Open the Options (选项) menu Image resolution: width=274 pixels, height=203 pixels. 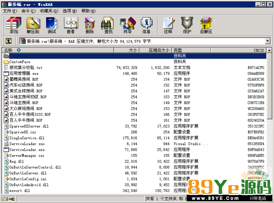click(70, 11)
